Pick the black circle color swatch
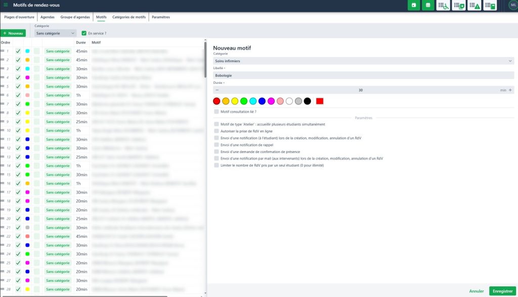Screen dimensions: 518x297 click(307, 102)
